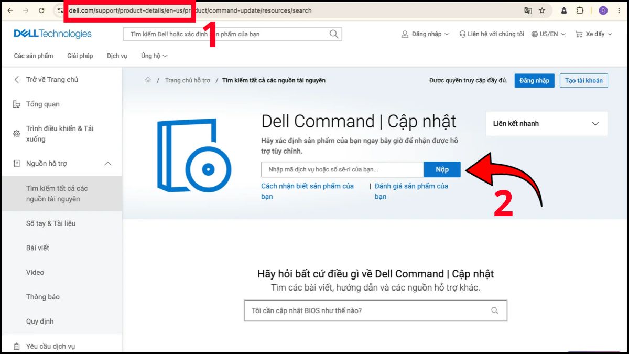The width and height of the screenshot is (629, 354).
Task: Expand the header Đăng nhập account dropdown
Action: (x=425, y=34)
